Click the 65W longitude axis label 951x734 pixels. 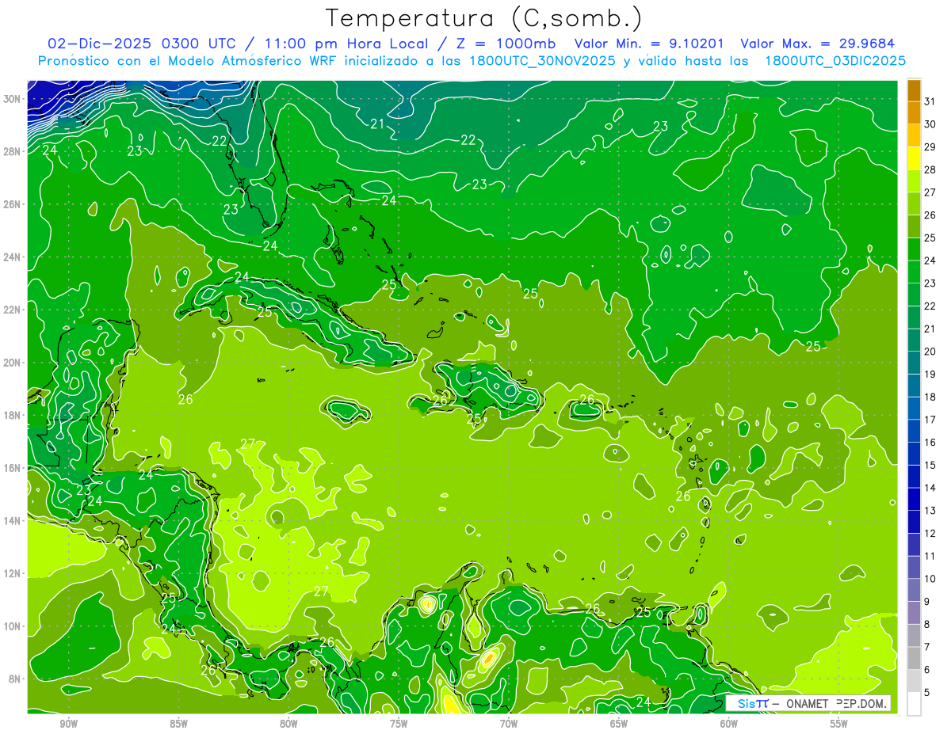(x=619, y=724)
